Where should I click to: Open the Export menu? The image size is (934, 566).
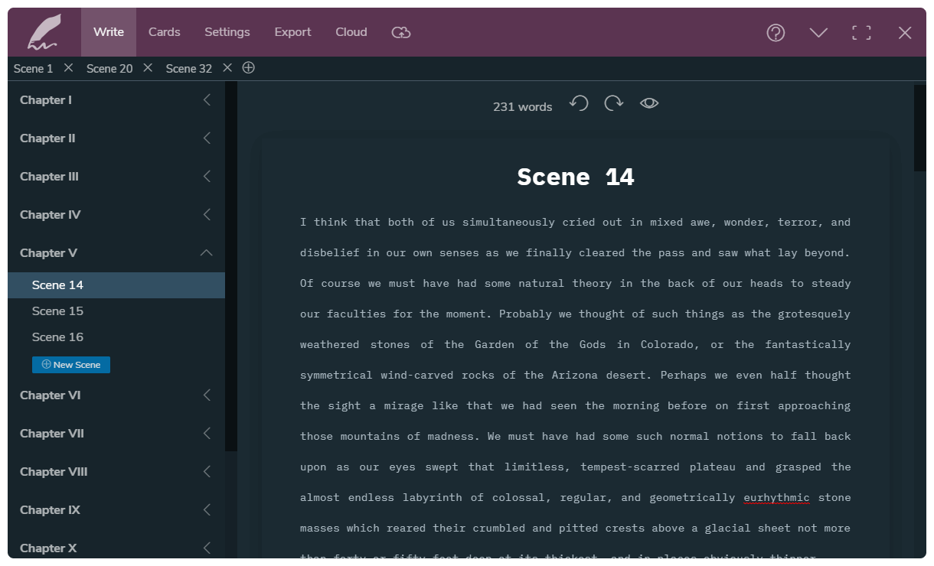pos(292,32)
